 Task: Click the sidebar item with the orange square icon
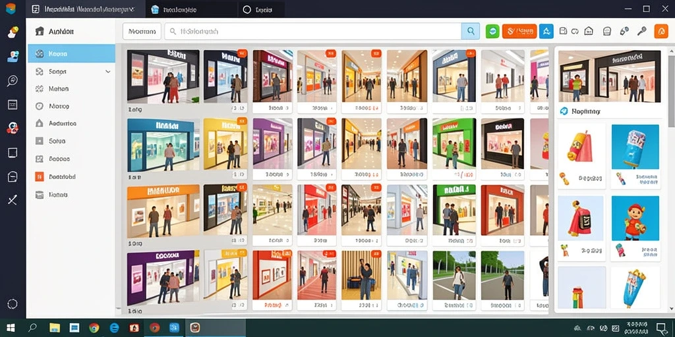(x=71, y=176)
